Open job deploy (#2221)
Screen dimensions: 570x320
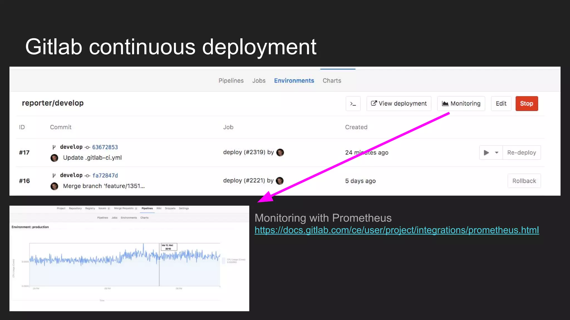[244, 181]
